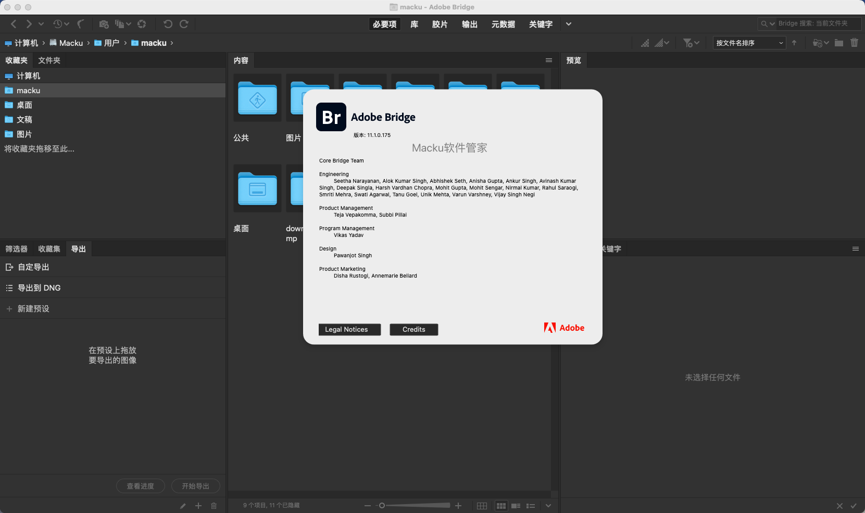Go back with the left arrow icon
Screen dimensions: 865x513
(x=14, y=24)
